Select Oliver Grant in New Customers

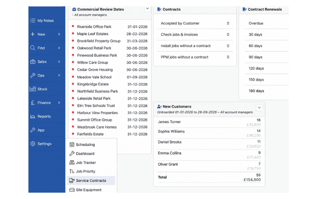pyautogui.click(x=209, y=166)
